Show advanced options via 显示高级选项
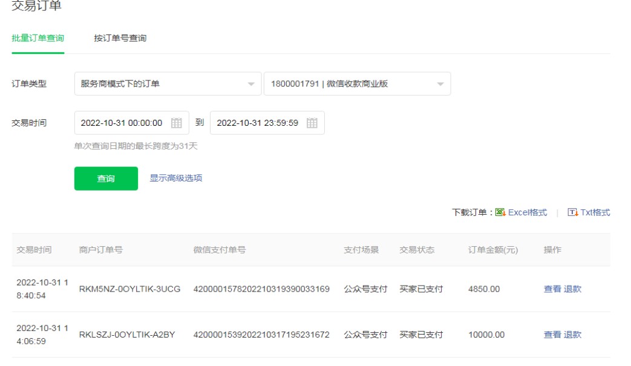This screenshot has width=631, height=366. pyautogui.click(x=176, y=178)
